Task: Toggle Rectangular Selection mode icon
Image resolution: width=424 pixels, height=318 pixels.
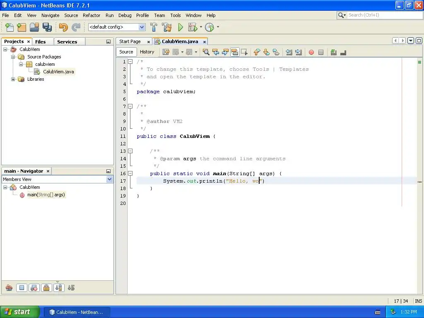Action: [244, 52]
